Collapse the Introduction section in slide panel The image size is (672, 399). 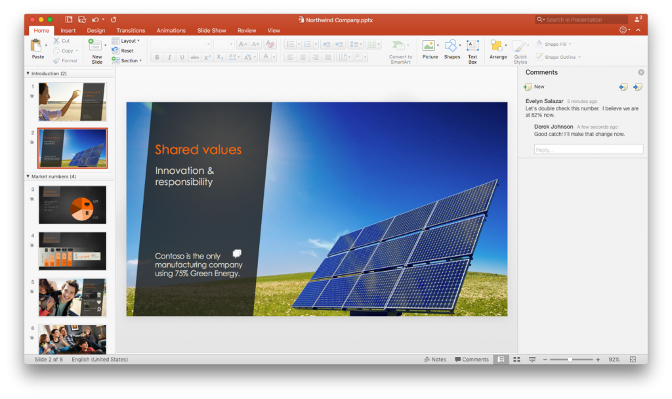point(28,73)
